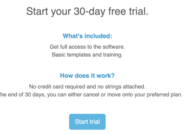Click the "How does it work?" heading
Screen dimensions: 188x135
(87, 76)
